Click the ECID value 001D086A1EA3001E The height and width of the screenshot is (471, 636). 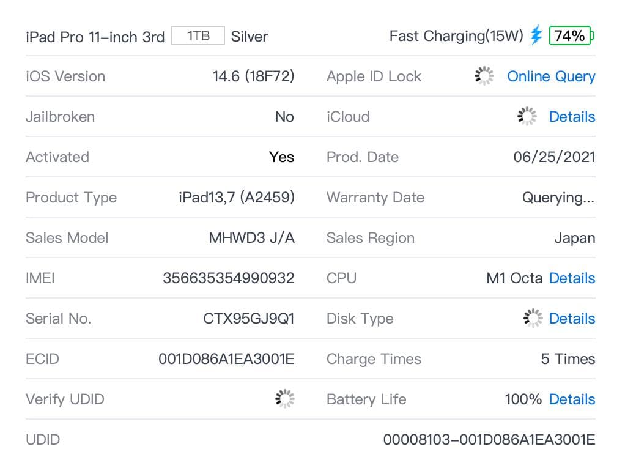click(x=226, y=359)
